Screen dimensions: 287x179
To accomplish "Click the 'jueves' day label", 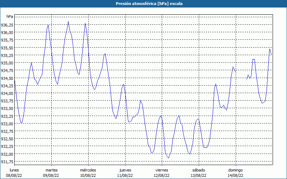I will 125,170.
